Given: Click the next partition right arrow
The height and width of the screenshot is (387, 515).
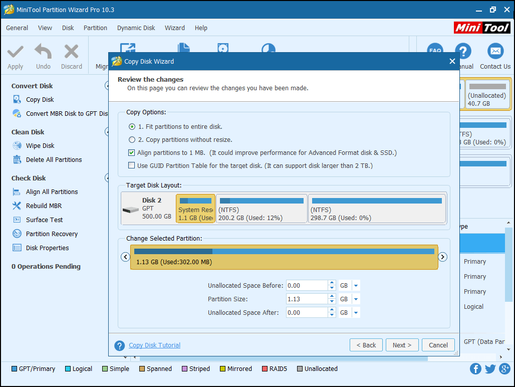Looking at the screenshot, I should pyautogui.click(x=443, y=257).
